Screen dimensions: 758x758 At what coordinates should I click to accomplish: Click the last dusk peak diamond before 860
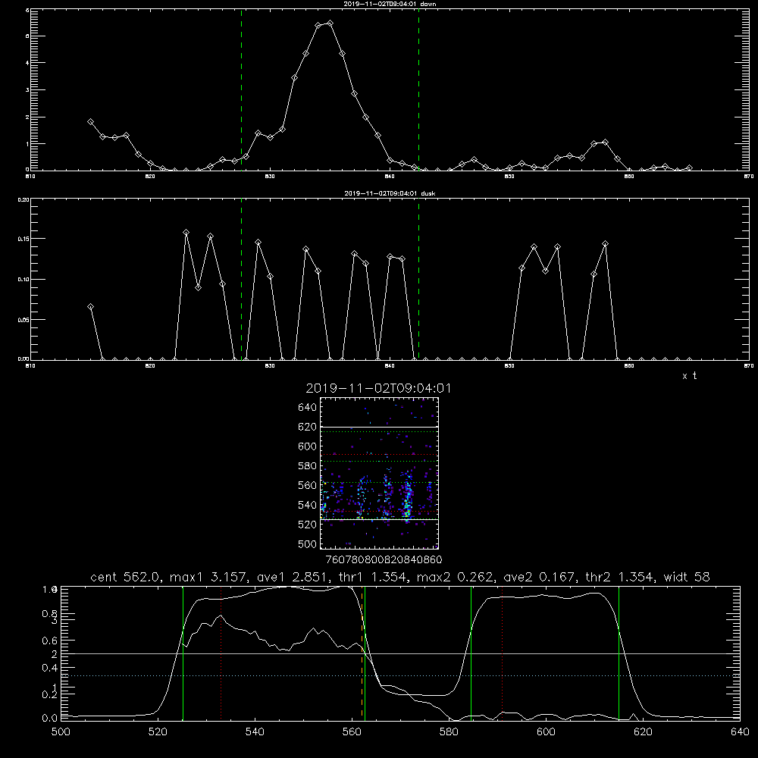(605, 243)
